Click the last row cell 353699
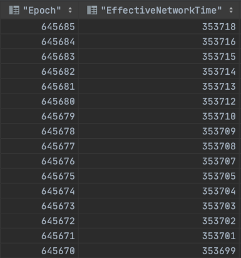The image size is (241, 258). 159,250
